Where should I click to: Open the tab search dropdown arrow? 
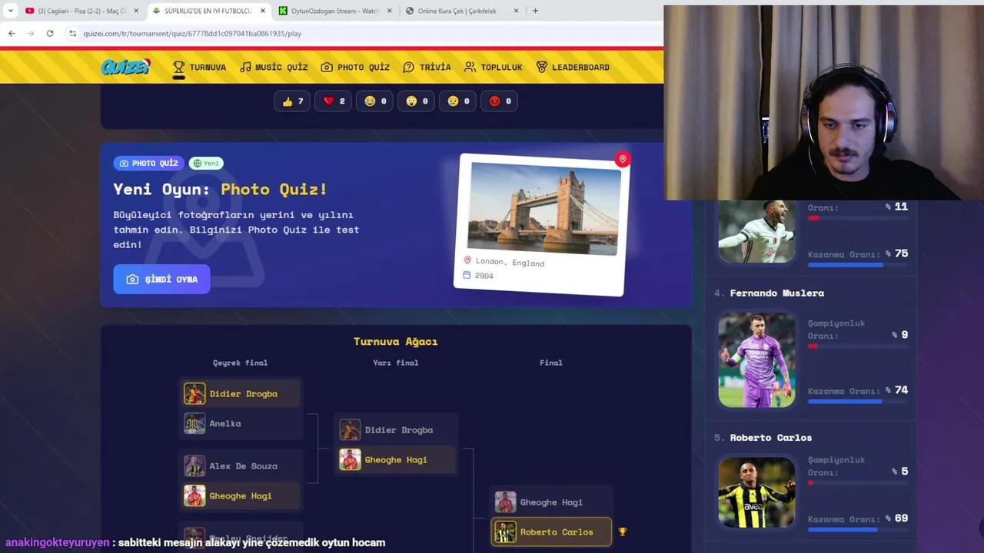[10, 11]
